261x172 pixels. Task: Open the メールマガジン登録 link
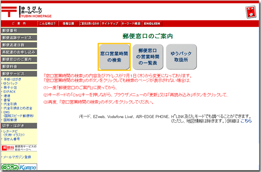[17, 157]
